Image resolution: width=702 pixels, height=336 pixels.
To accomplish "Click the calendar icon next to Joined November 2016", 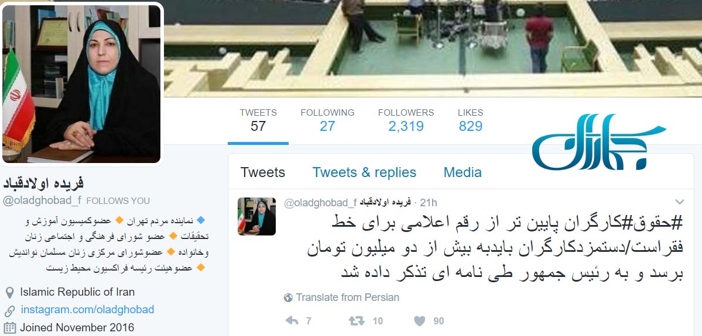I will pyautogui.click(x=9, y=327).
